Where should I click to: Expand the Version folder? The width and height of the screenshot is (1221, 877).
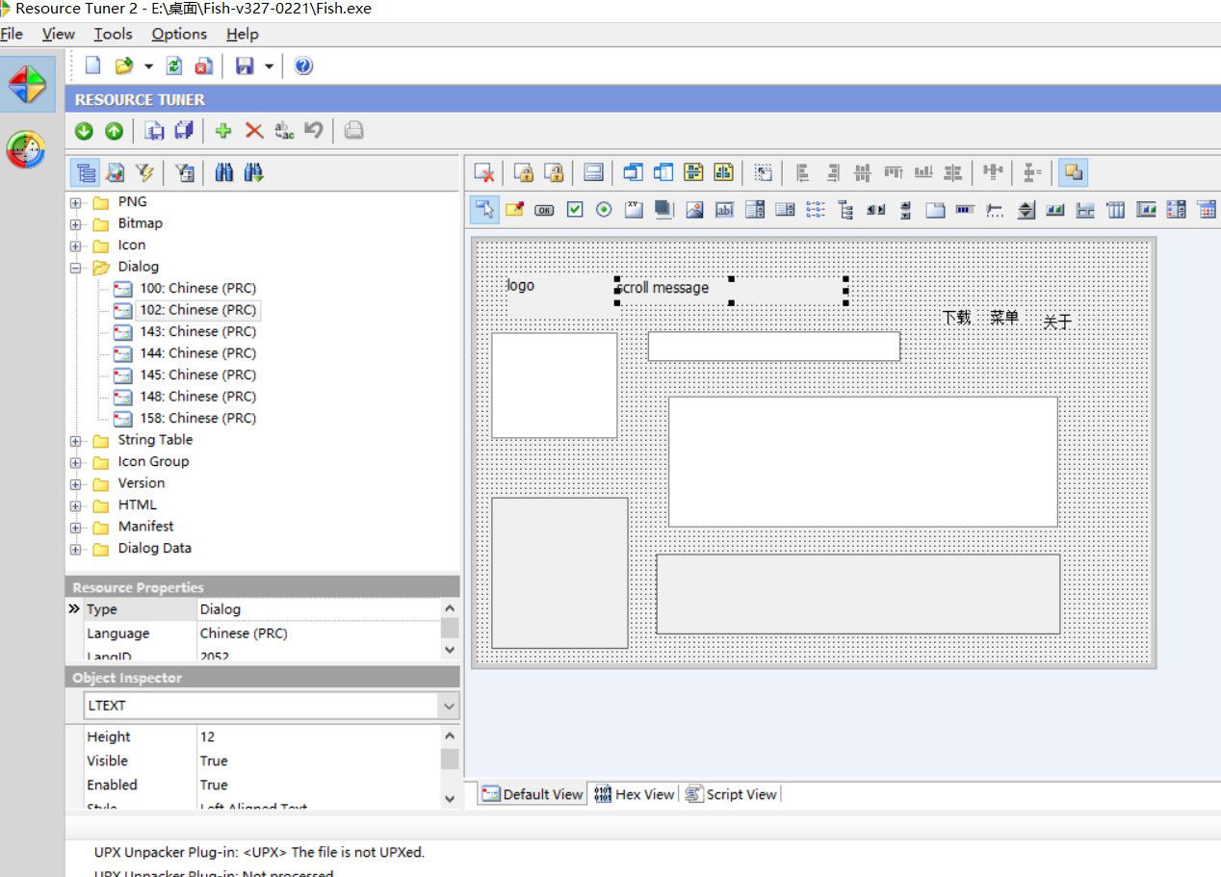(76, 484)
